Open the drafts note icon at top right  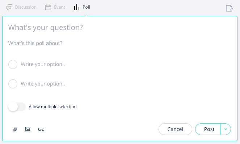(229, 8)
